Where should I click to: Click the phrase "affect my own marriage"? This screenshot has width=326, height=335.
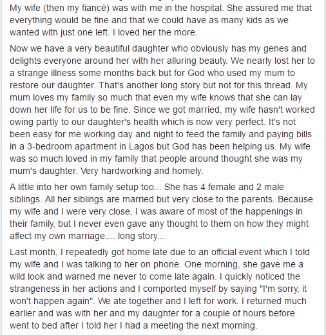(x=57, y=236)
